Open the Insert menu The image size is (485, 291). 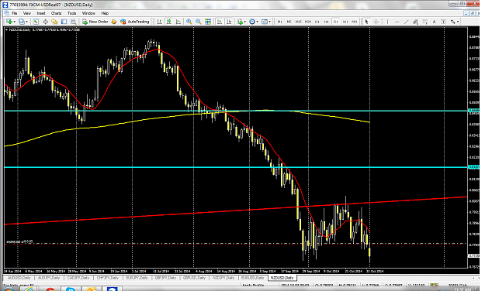(x=41, y=13)
